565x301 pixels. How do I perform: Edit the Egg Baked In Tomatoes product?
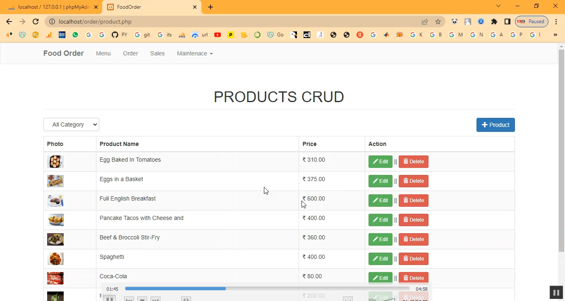click(x=380, y=162)
